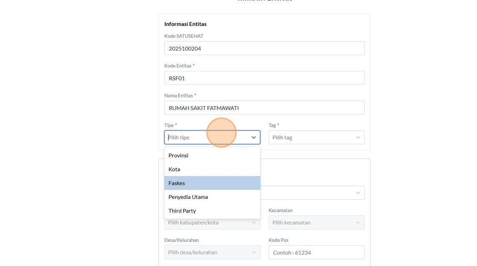The image size is (477, 266).
Task: Click the Tipe dropdown chevron arrow
Action: tap(253, 137)
